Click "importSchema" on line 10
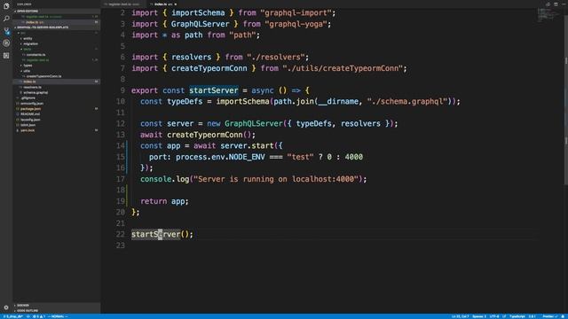 tap(242, 102)
